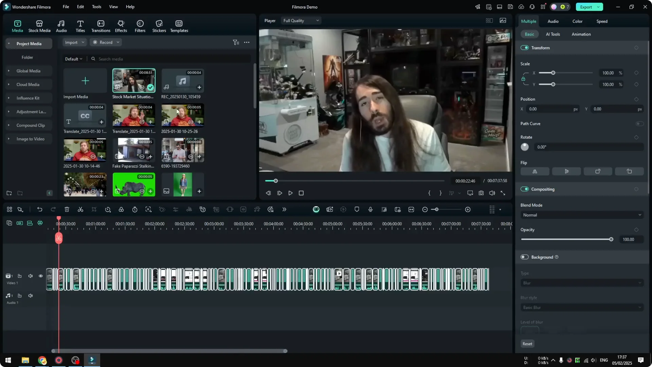Click the zoom in plus icon on timeline

tap(468, 210)
